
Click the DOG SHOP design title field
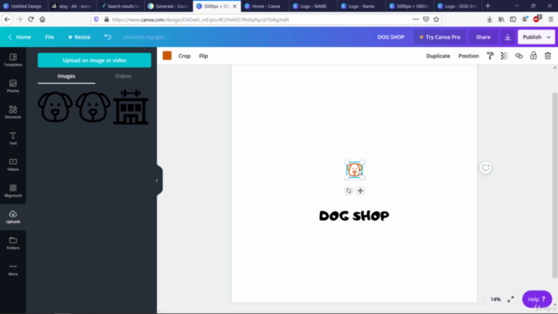[391, 37]
